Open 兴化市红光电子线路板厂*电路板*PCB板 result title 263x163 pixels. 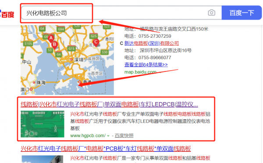[x=106, y=149]
